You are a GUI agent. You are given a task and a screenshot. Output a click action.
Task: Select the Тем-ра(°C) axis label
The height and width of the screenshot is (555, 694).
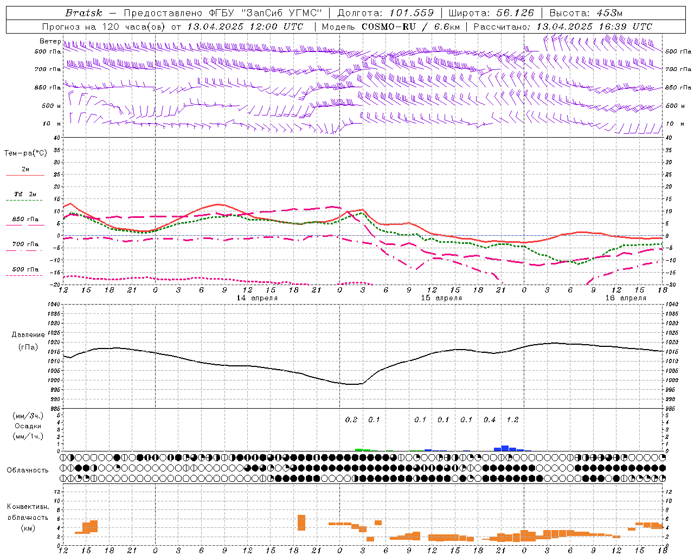click(25, 153)
